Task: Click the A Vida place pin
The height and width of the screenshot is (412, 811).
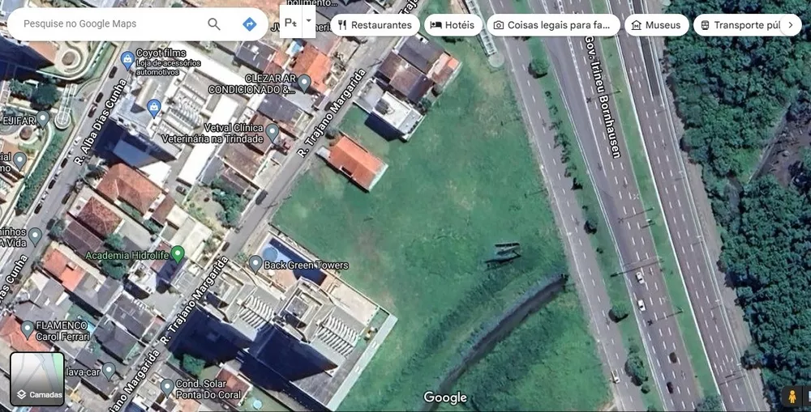Action: click(x=35, y=236)
